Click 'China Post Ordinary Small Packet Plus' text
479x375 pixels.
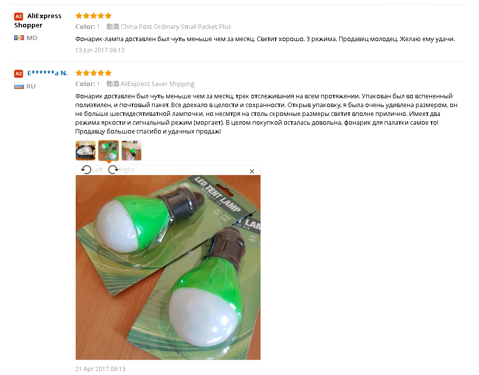175,26
